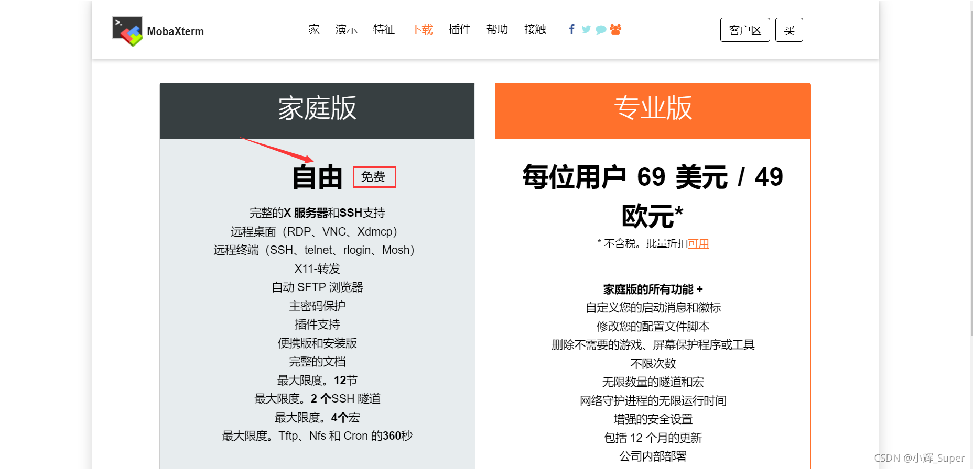Click the 家庭版的所有功能 + heading

[x=653, y=289]
